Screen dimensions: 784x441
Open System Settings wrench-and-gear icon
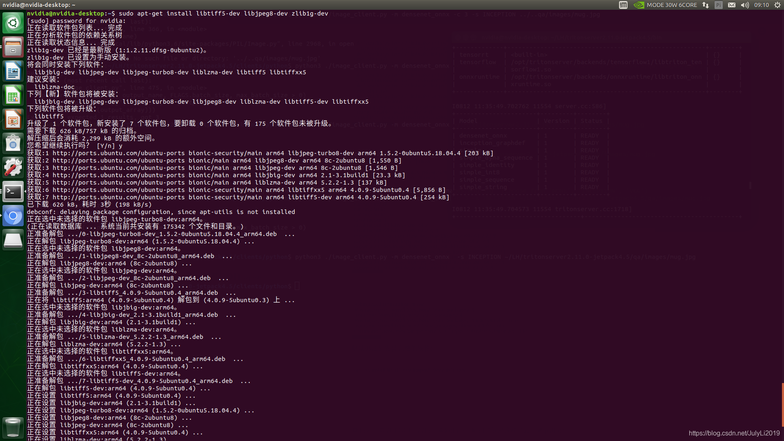pos(13,167)
